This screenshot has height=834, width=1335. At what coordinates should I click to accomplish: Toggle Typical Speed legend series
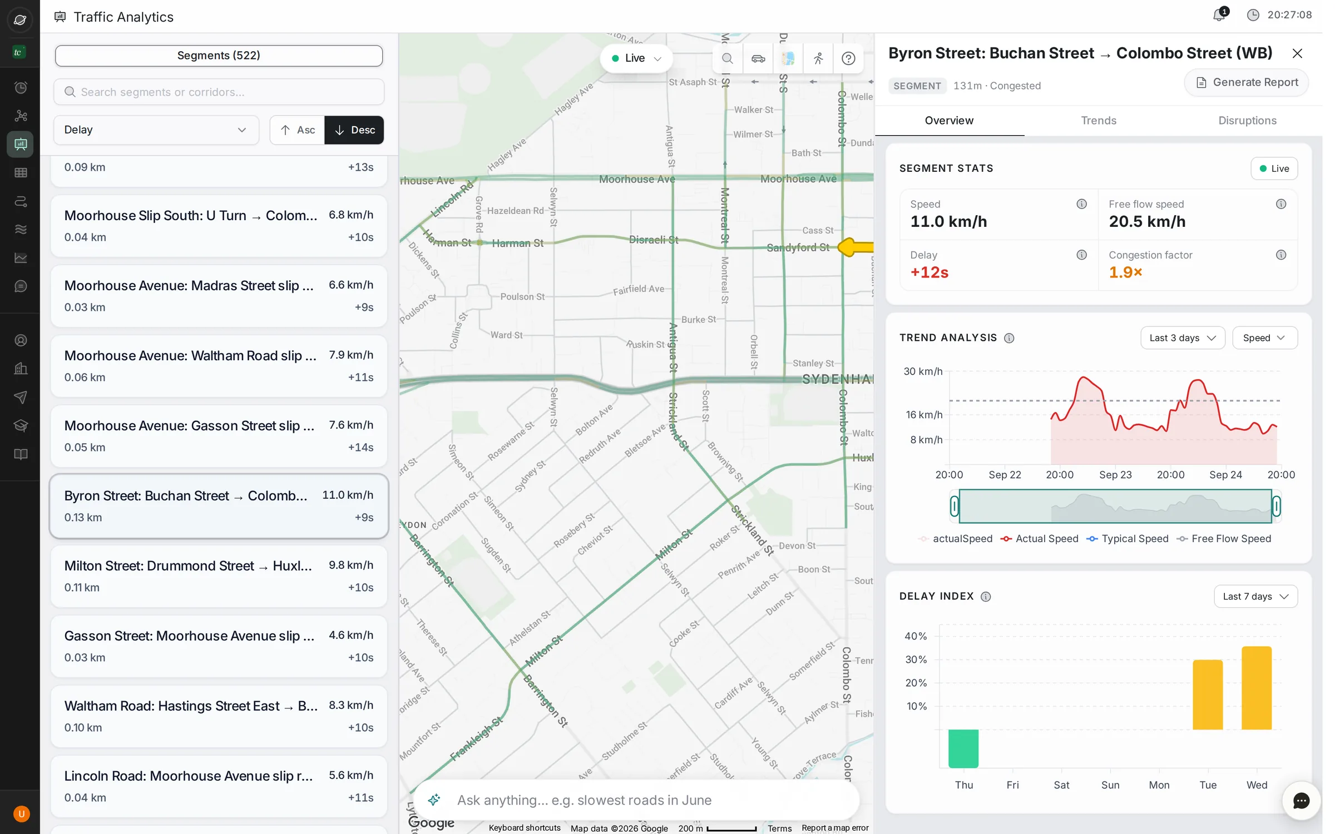(1127, 539)
